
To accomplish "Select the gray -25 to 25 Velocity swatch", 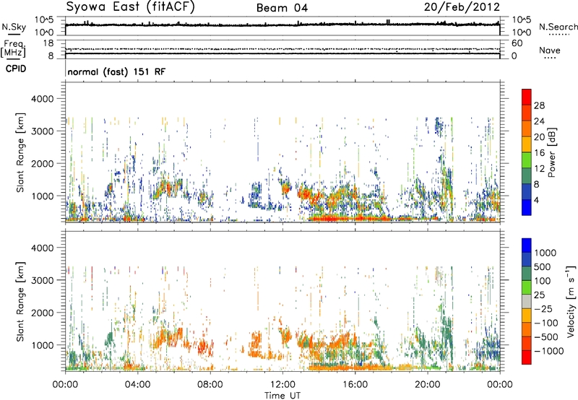I will click(527, 301).
